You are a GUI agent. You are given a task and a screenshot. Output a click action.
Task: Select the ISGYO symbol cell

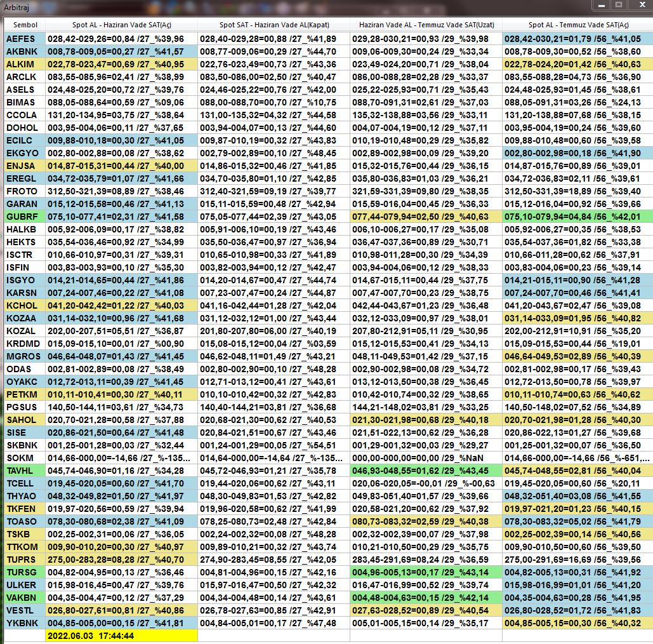click(x=25, y=281)
